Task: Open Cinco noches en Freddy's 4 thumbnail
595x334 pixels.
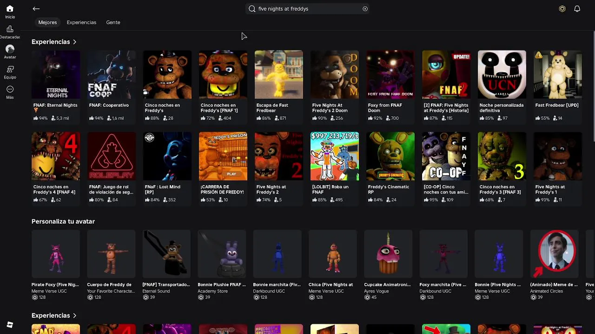Action: click(x=56, y=156)
